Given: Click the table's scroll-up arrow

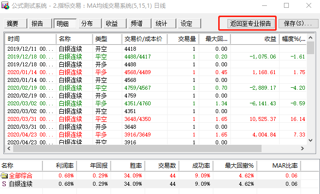Looking at the screenshot, I should (x=310, y=38).
